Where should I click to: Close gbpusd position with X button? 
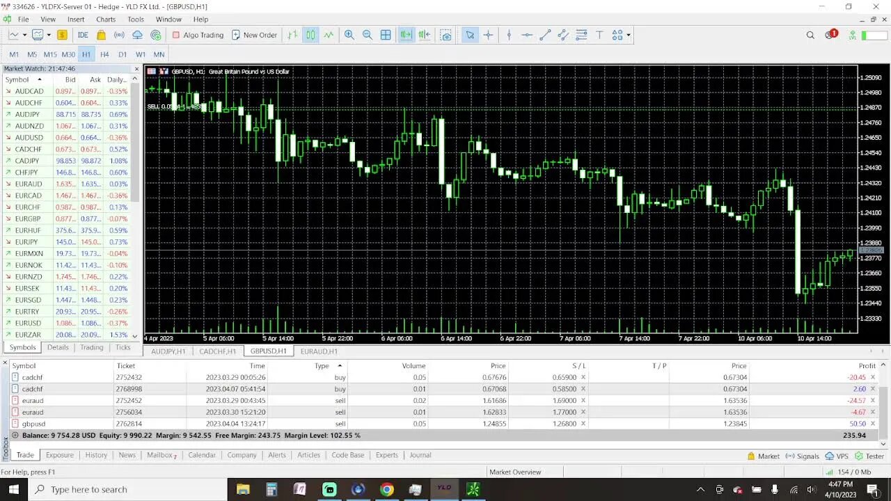(x=873, y=424)
